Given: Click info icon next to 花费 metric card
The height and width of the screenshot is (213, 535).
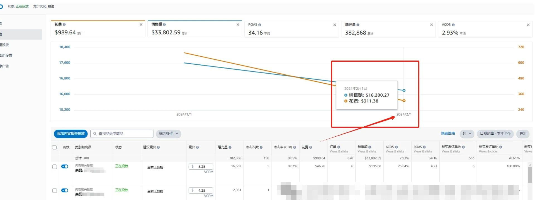Looking at the screenshot, I should tap(64, 25).
